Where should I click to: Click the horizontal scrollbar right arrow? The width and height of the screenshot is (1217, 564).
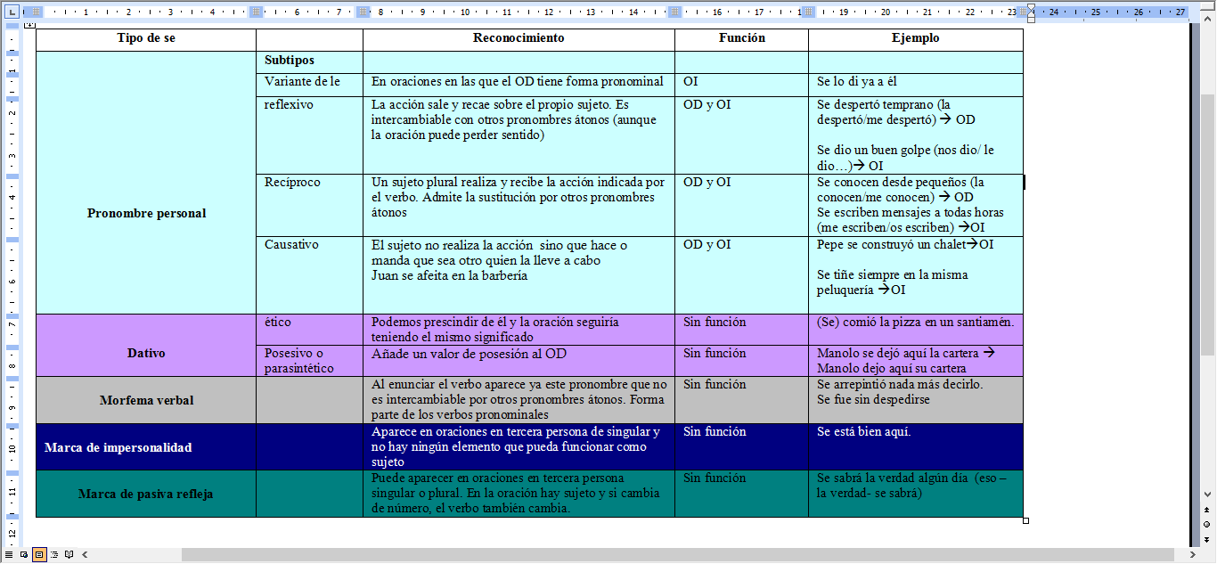coord(1194,554)
